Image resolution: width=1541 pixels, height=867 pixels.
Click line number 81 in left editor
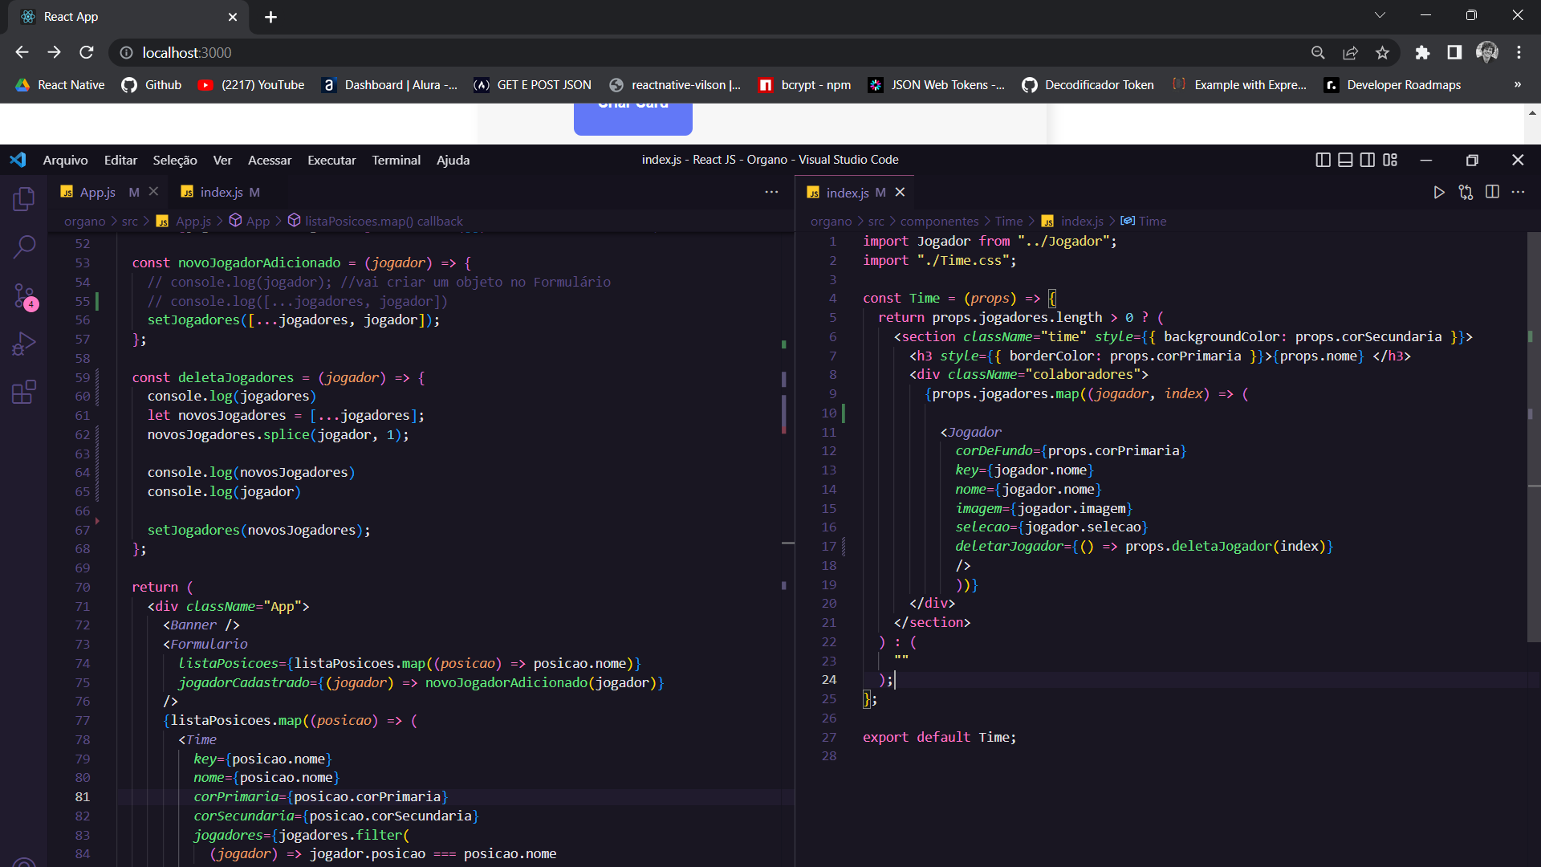[82, 796]
